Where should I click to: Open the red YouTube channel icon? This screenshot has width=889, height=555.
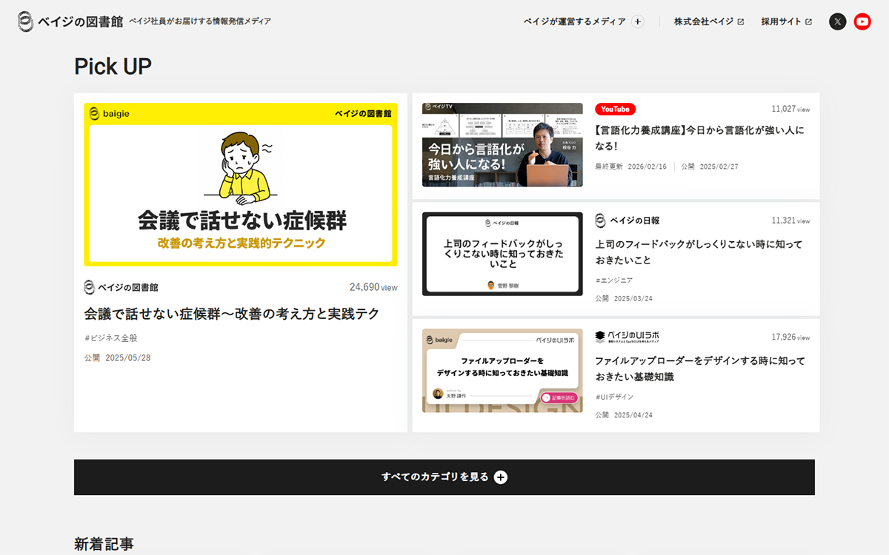[862, 21]
